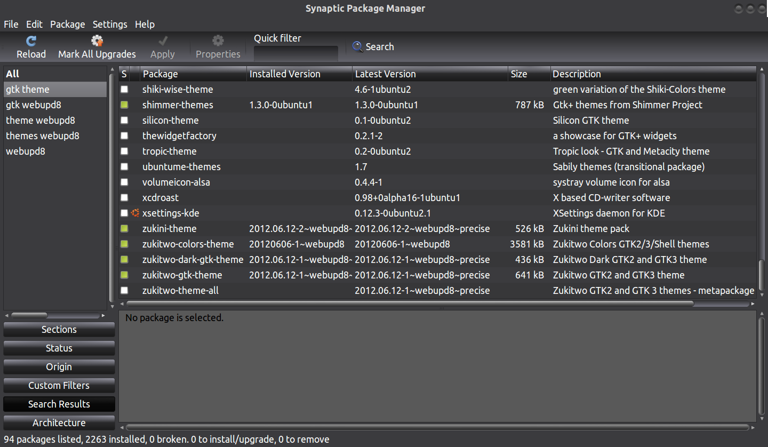Click the Properties gear icon
This screenshot has height=447, width=768.
tap(218, 41)
